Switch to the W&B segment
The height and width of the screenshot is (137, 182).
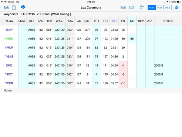167,7
